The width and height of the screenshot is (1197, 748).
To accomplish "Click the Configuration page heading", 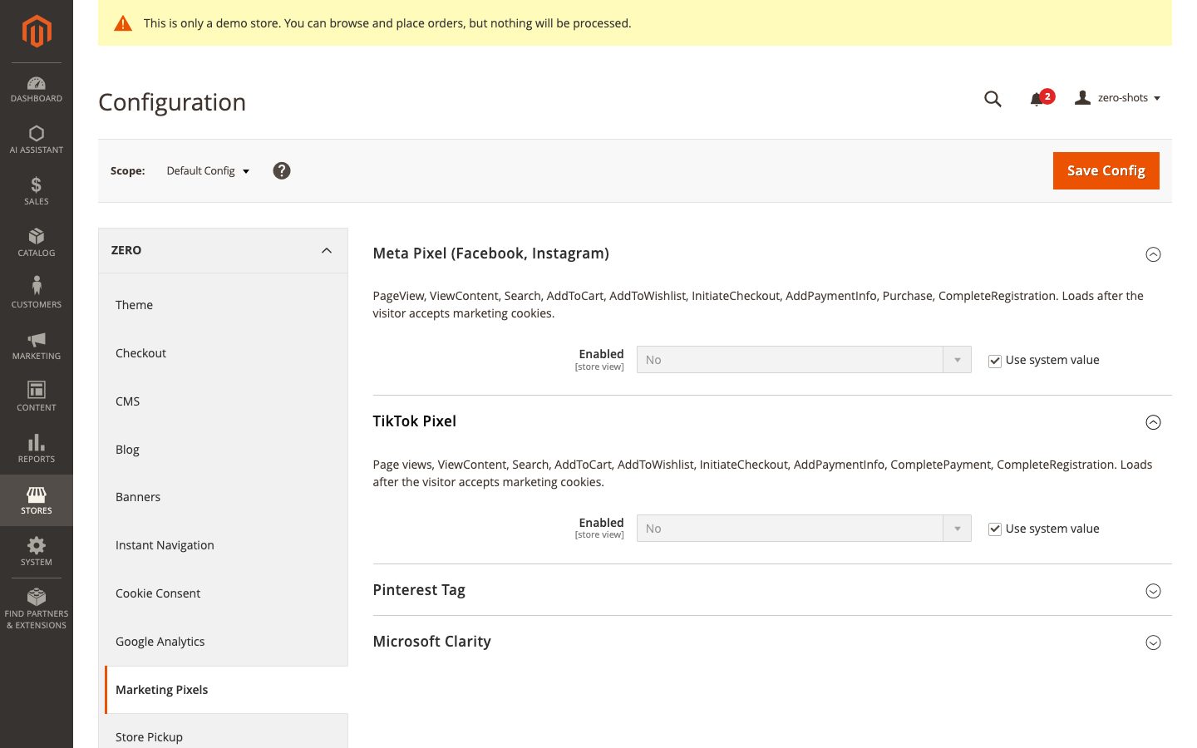I will pyautogui.click(x=172, y=102).
